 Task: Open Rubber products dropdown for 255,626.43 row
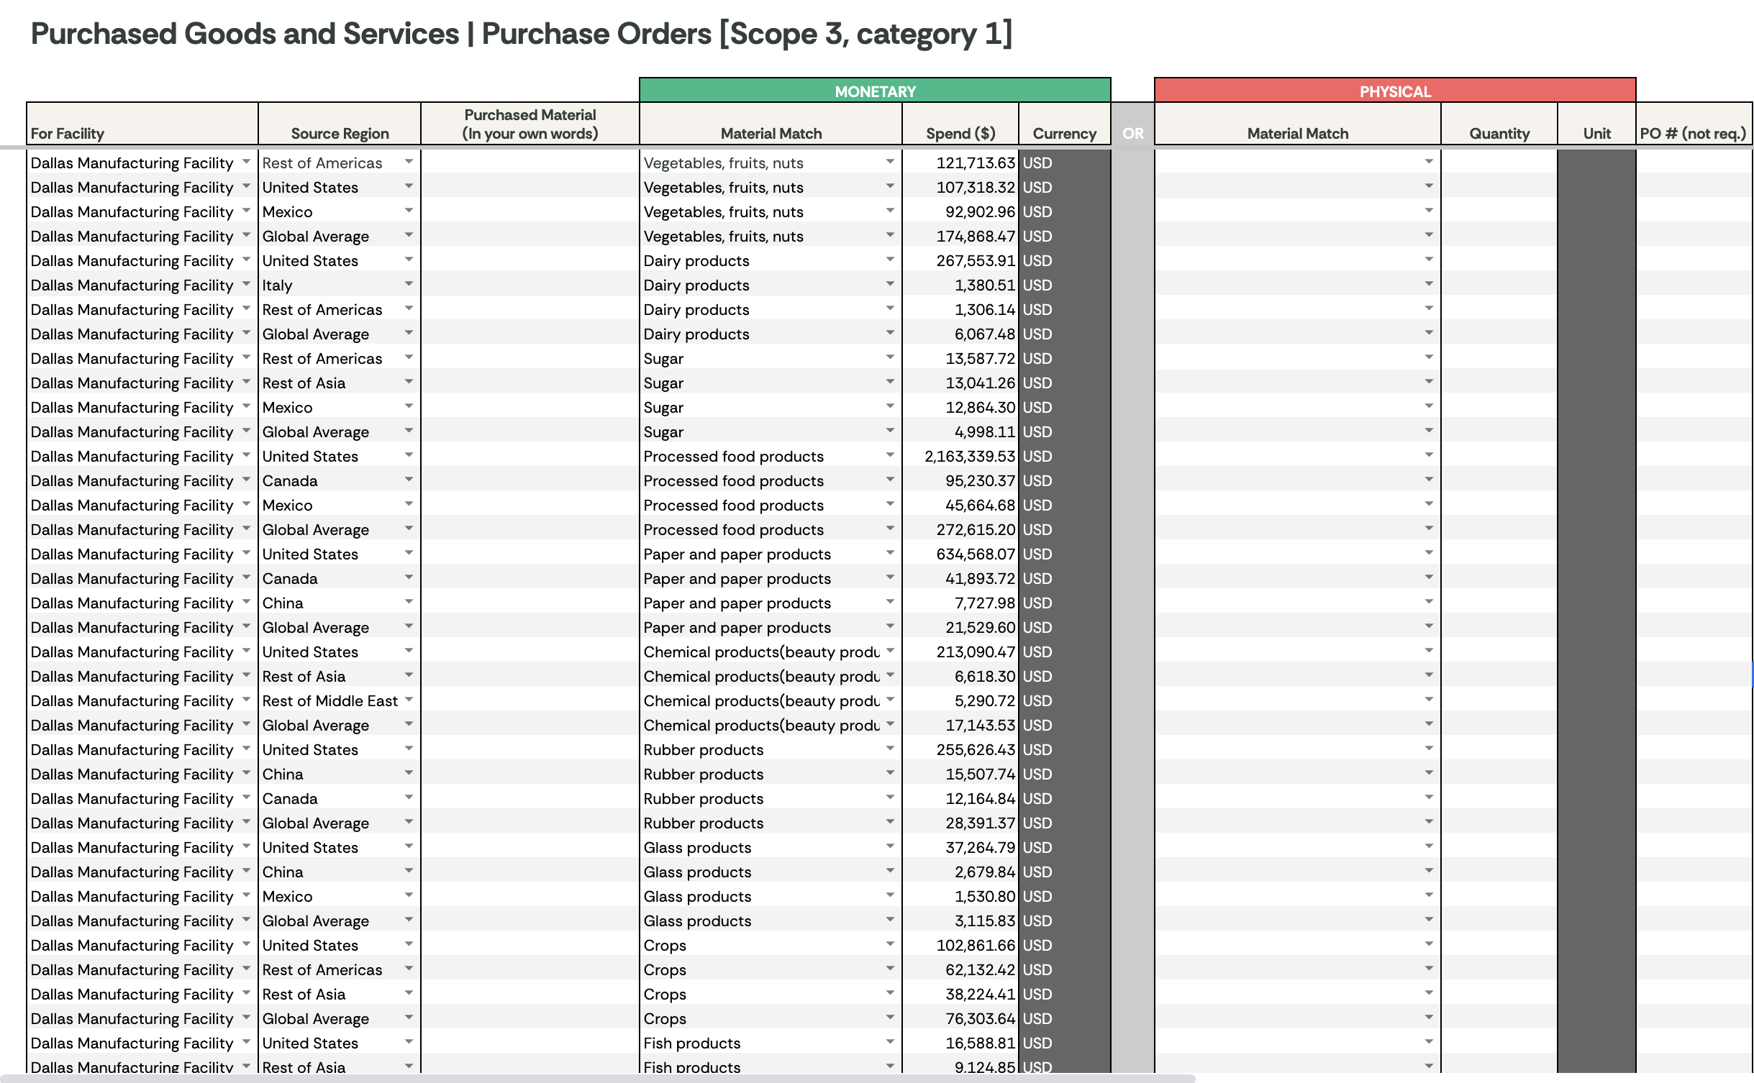tap(890, 749)
